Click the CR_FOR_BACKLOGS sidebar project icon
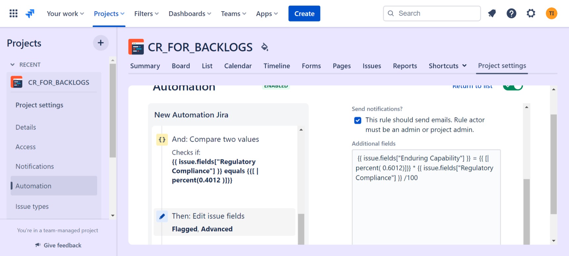569x256 pixels. tap(17, 82)
